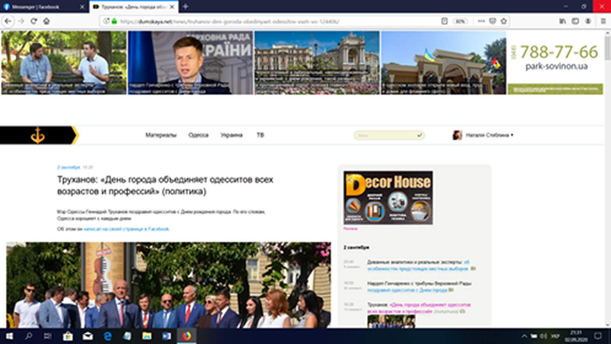Open Windows taskbar search
Viewport: 611px width, 344px height.
tap(29, 336)
